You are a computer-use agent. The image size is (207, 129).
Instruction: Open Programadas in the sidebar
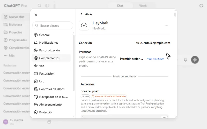click(16, 40)
